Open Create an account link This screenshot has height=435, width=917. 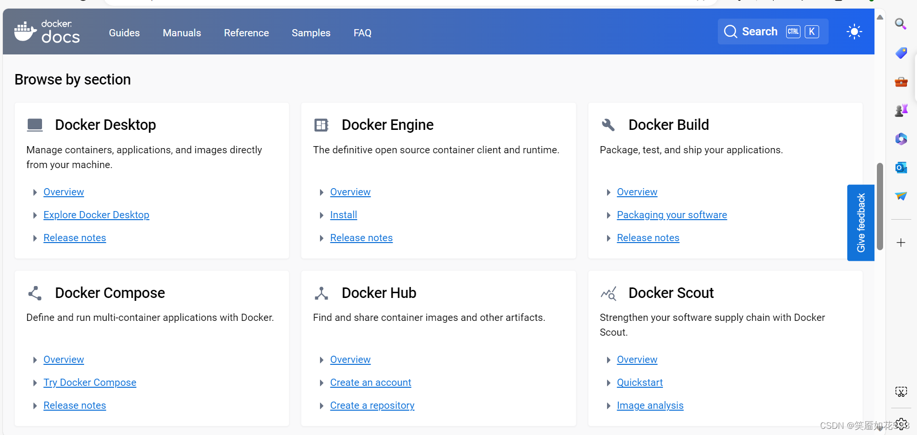pos(371,382)
